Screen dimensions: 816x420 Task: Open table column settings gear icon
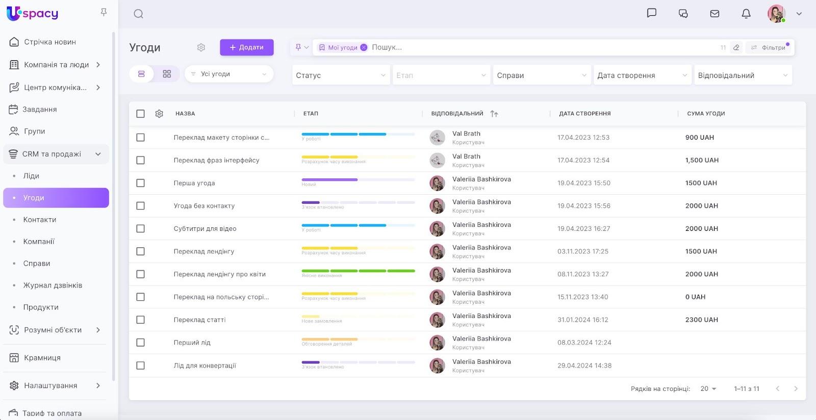coord(159,114)
